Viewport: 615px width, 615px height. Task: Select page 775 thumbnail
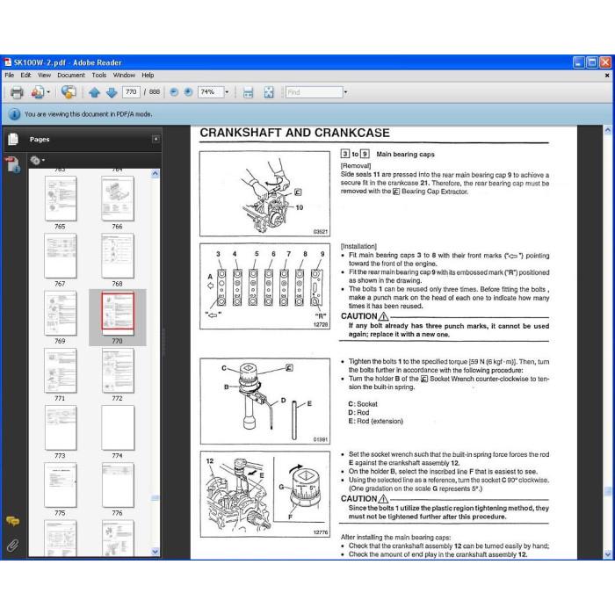click(61, 485)
